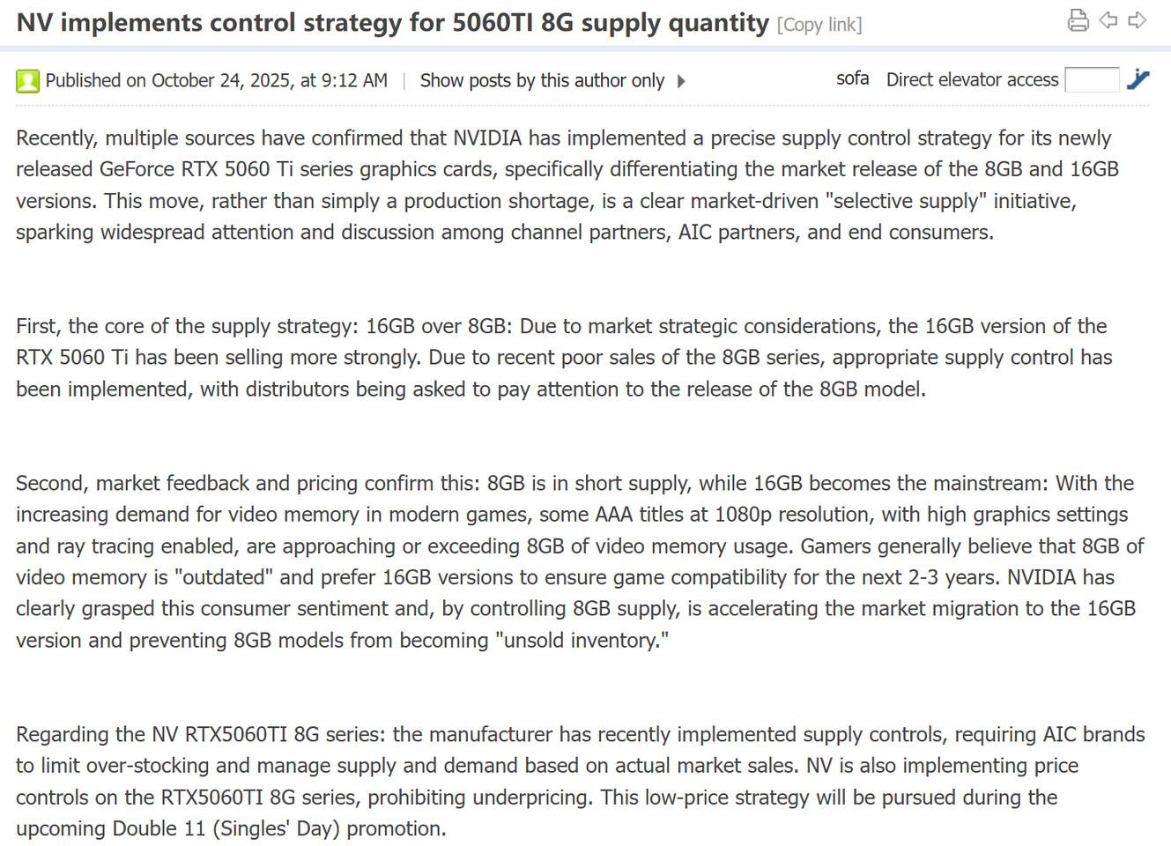The image size is (1171, 846).
Task: Click the green author avatar icon
Action: 27,81
